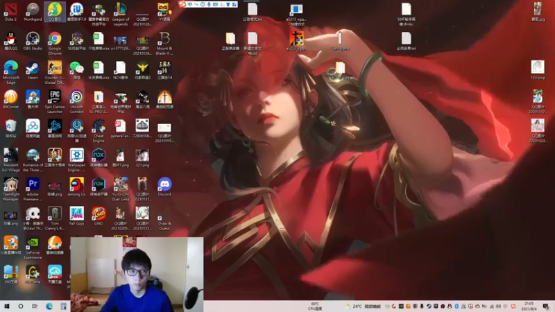
Task: Launch the UNO game shortcut
Action: point(99,216)
